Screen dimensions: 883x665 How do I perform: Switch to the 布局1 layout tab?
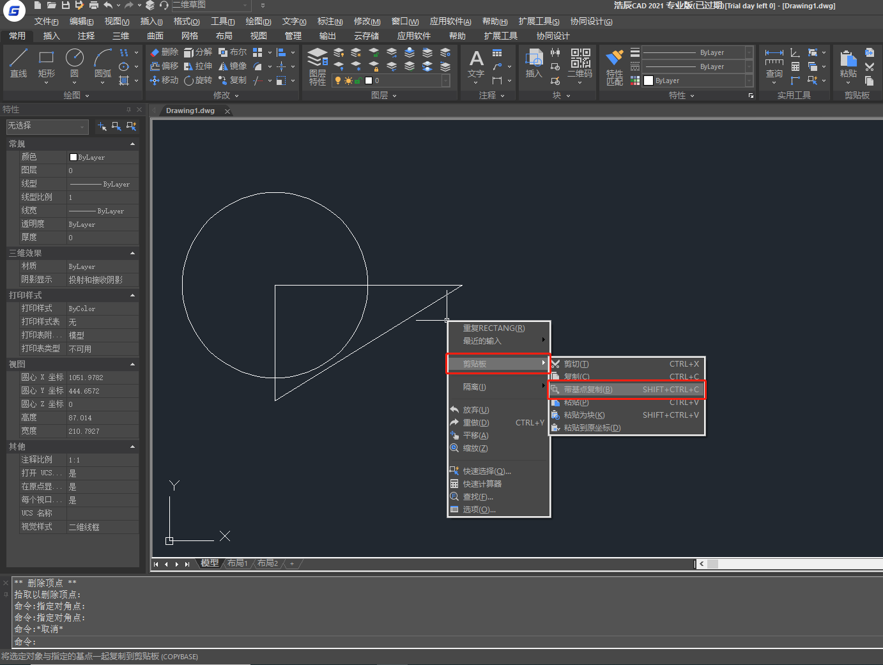click(237, 563)
